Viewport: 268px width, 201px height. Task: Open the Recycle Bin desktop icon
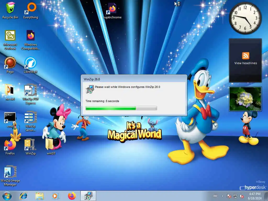click(x=10, y=10)
